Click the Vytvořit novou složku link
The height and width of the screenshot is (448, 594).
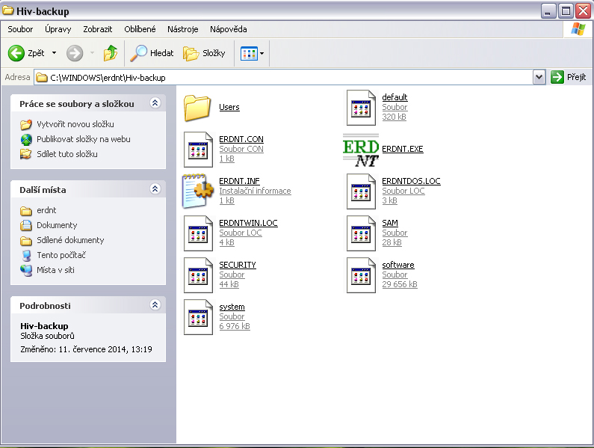[75, 124]
